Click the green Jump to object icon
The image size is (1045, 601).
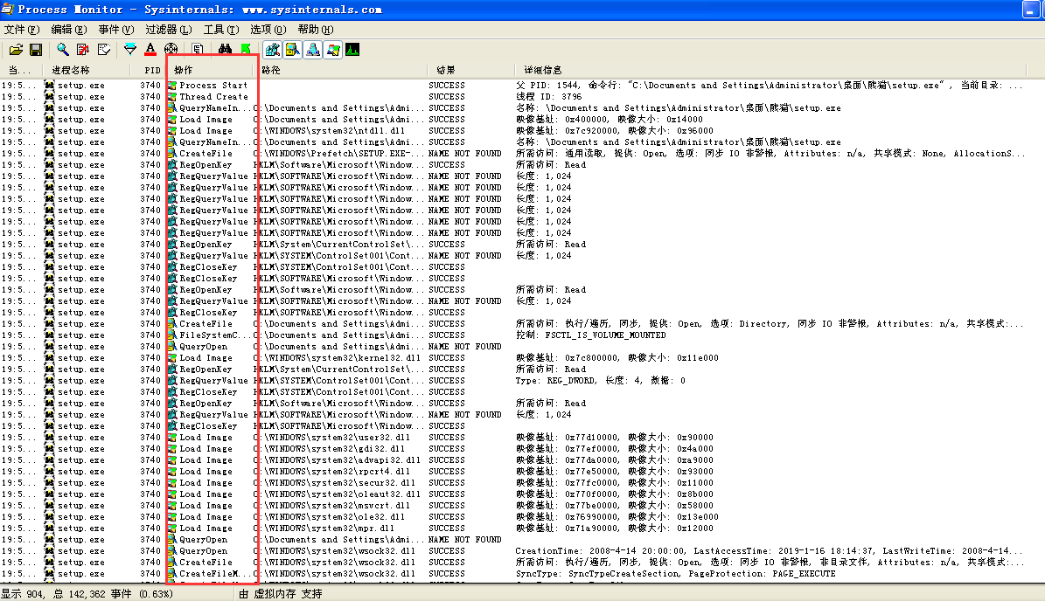pyautogui.click(x=246, y=50)
